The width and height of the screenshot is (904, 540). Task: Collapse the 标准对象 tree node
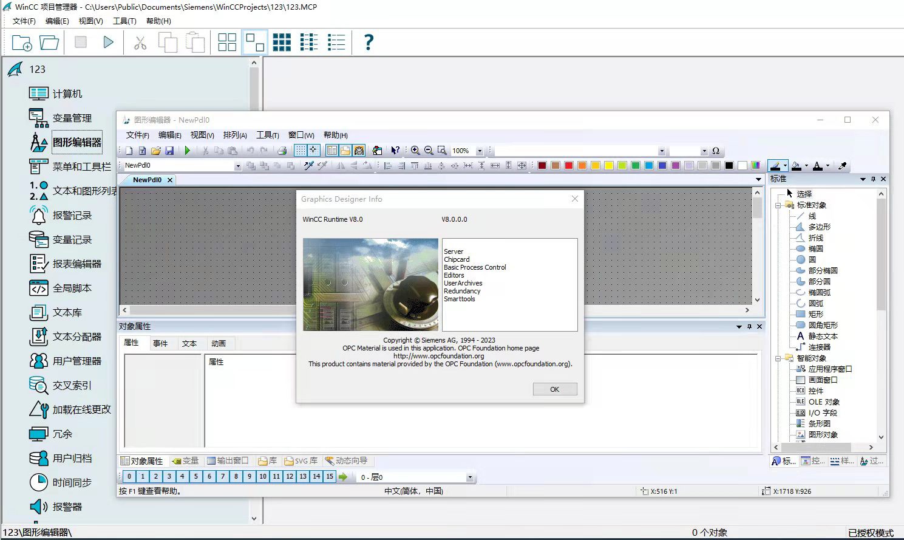pyautogui.click(x=778, y=205)
